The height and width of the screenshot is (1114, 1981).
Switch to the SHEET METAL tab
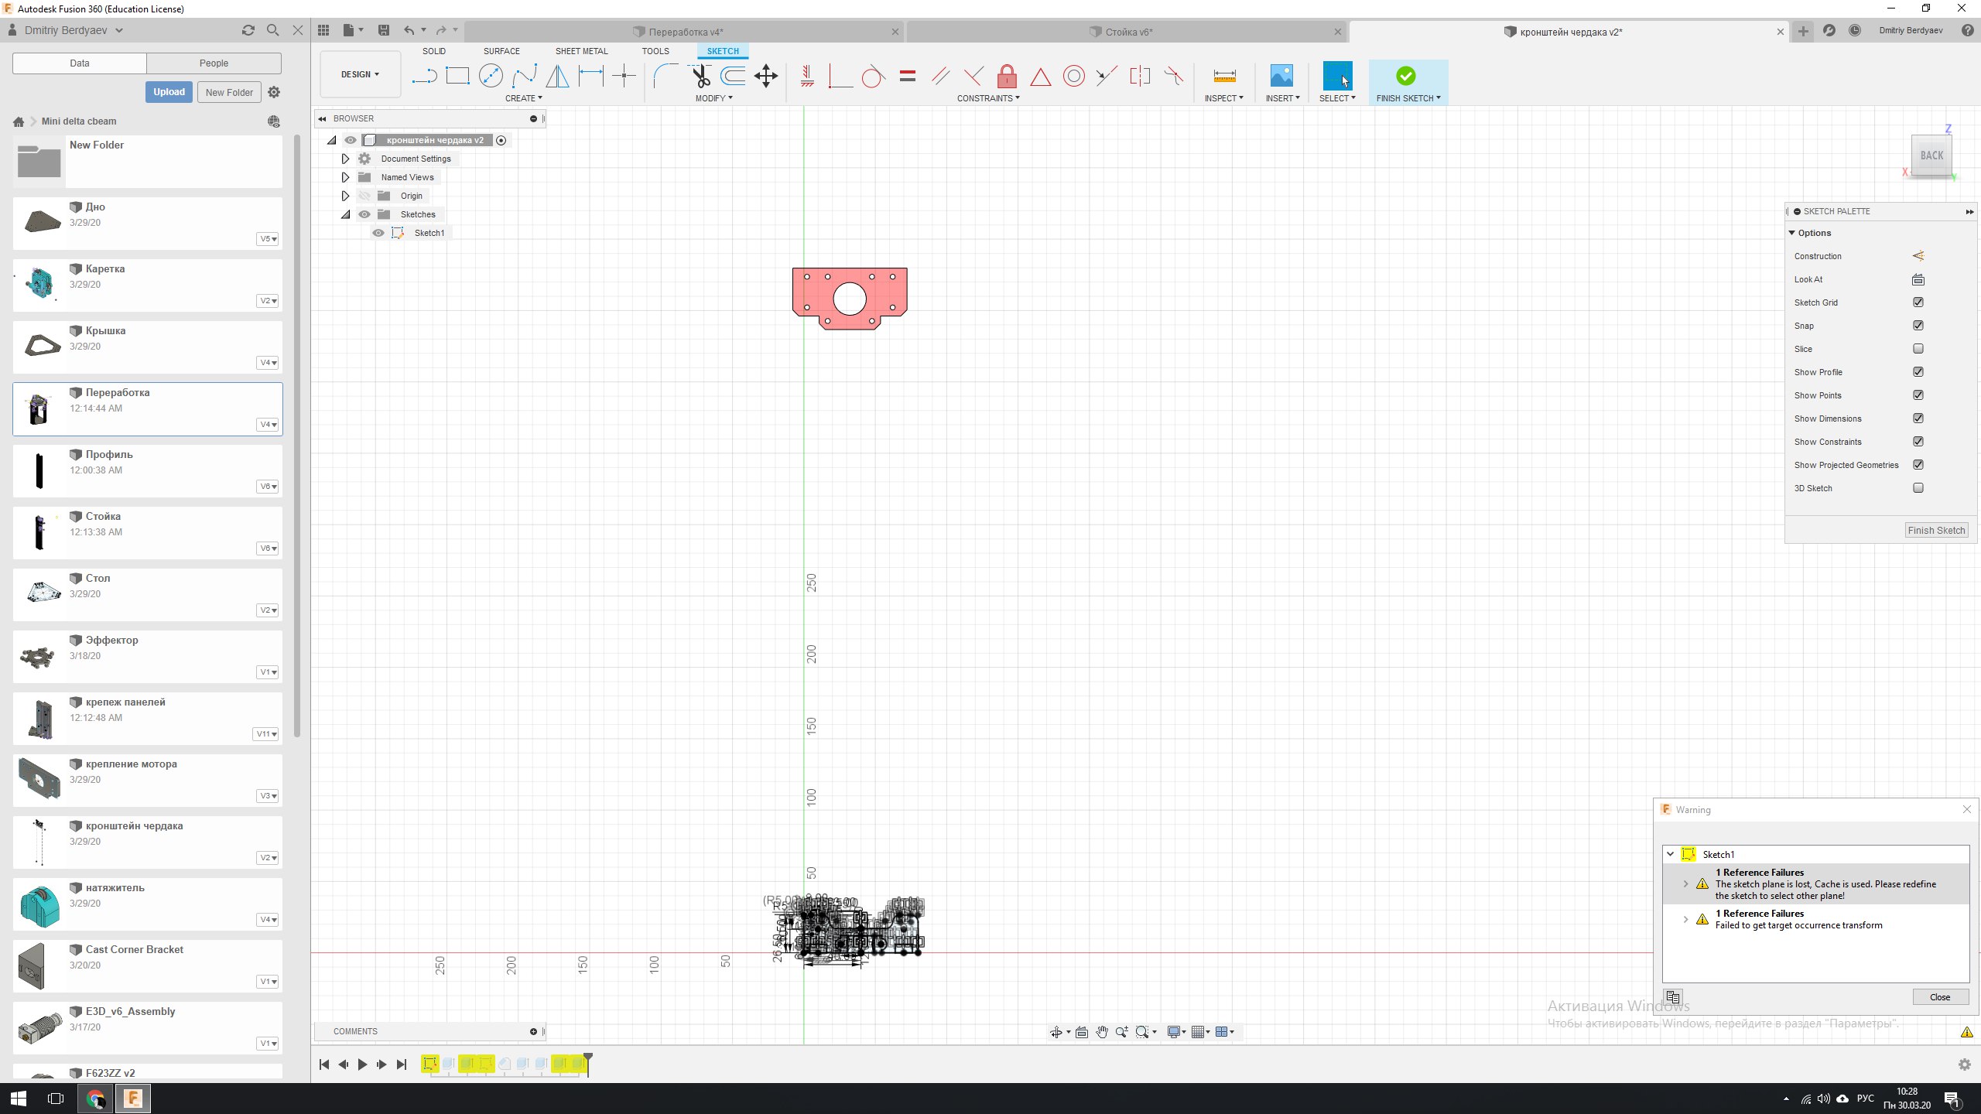click(581, 51)
